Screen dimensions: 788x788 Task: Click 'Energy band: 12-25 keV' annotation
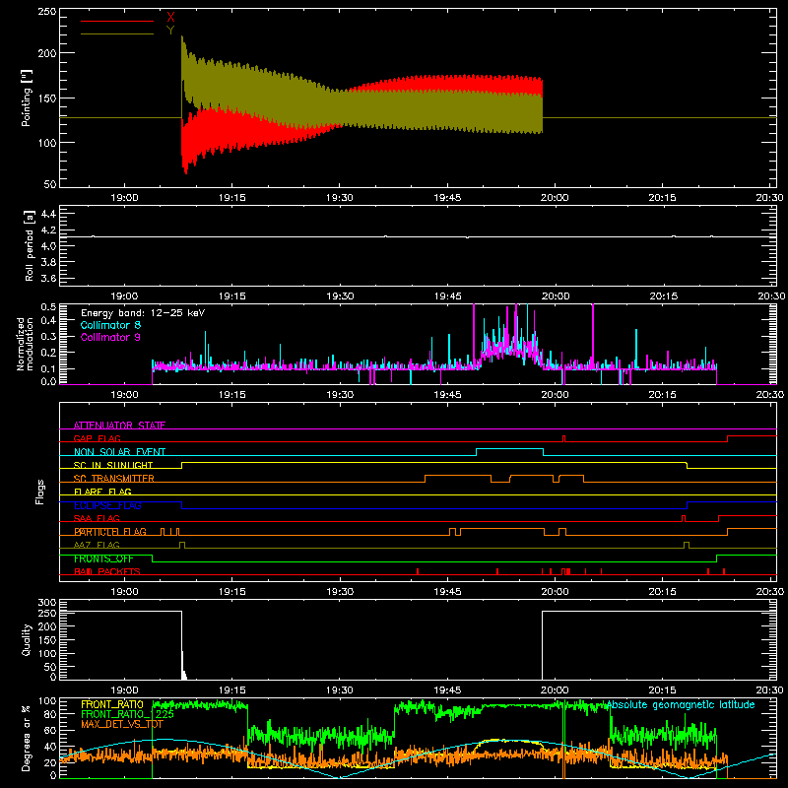tap(143, 313)
